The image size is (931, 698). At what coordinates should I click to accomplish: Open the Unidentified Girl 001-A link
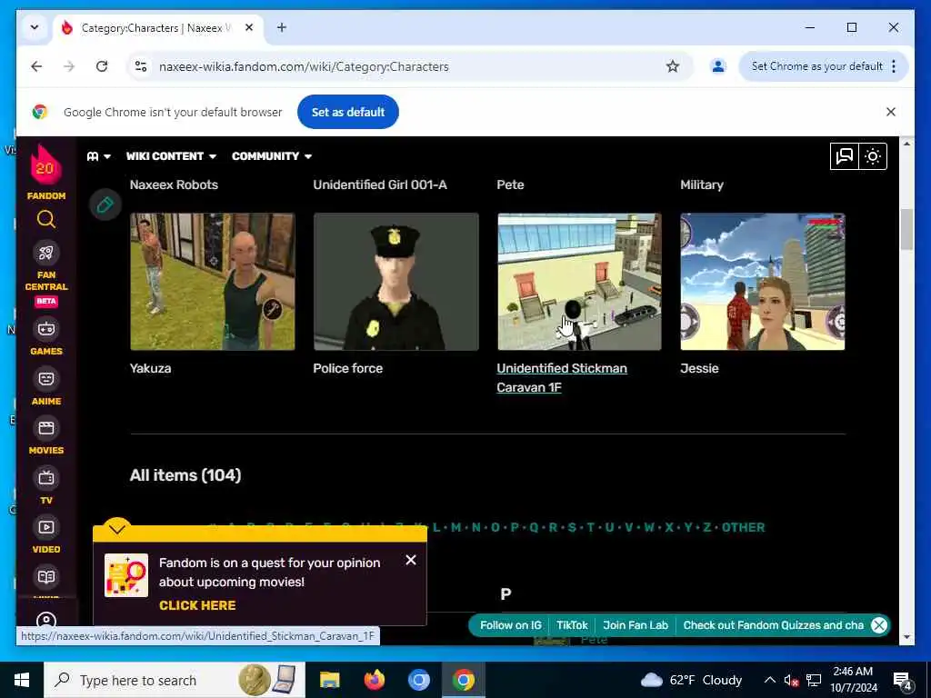pos(380,184)
